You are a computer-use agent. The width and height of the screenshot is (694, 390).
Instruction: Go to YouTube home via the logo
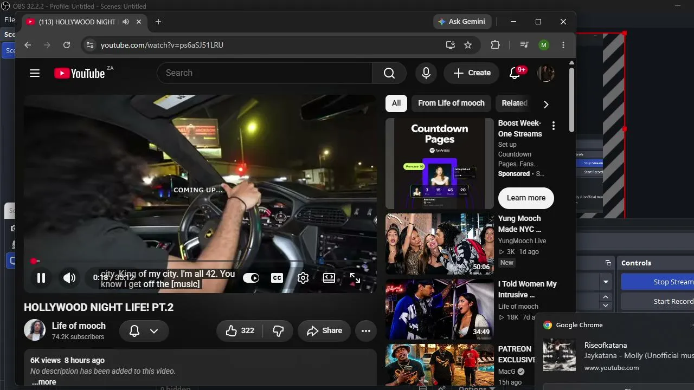(79, 73)
